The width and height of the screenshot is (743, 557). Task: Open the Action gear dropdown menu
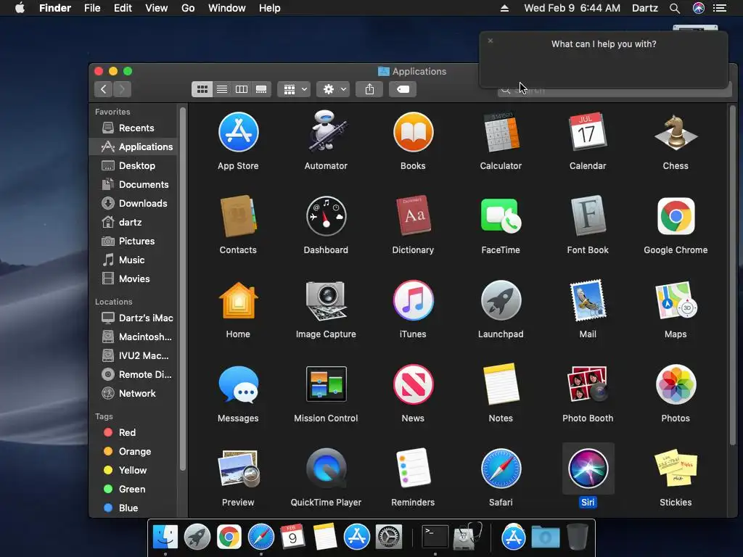click(334, 89)
